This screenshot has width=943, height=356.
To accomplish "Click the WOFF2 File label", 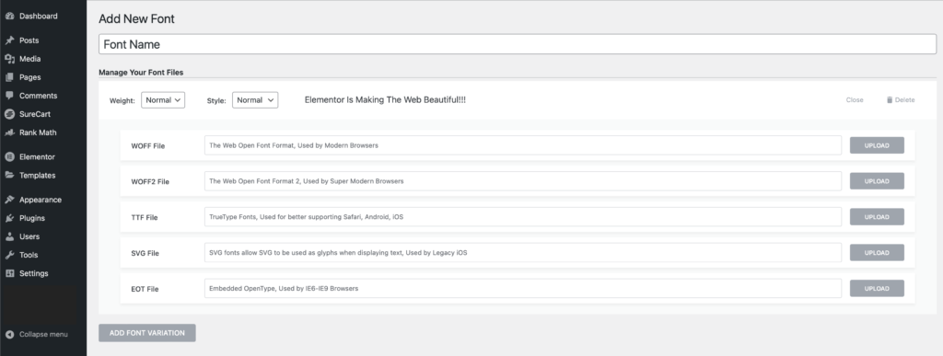I will click(150, 181).
